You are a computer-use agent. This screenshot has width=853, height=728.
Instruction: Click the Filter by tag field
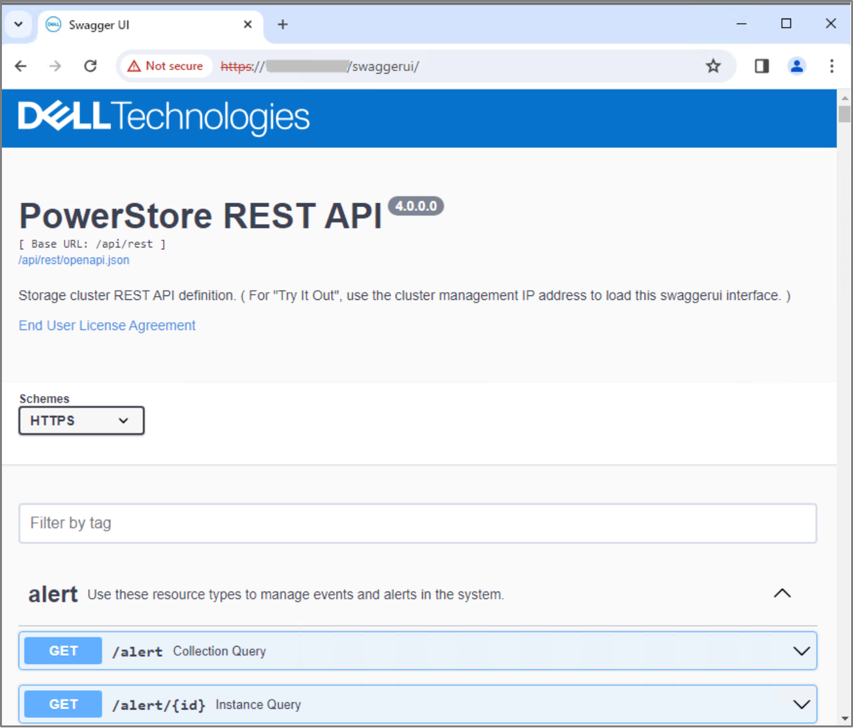418,524
